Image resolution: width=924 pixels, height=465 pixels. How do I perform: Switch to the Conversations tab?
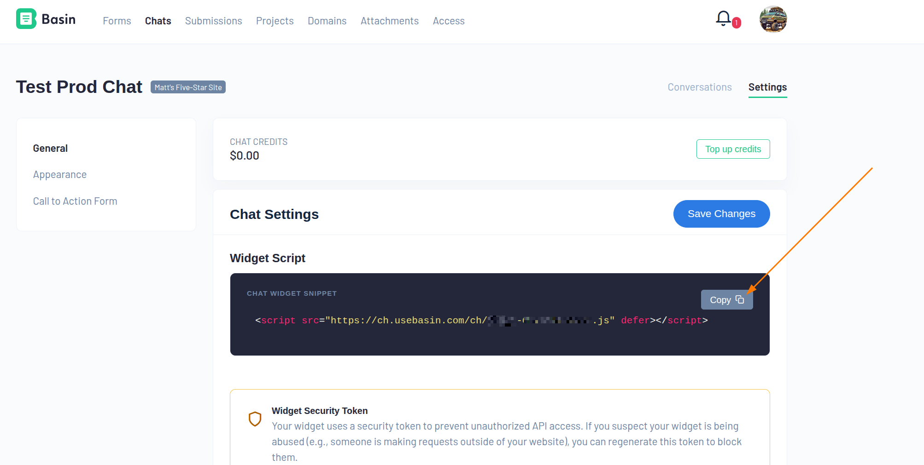click(699, 87)
